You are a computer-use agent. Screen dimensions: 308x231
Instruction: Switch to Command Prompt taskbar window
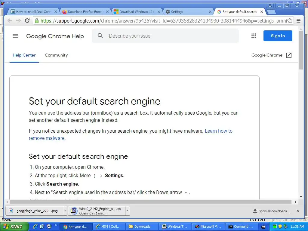[x=242, y=226]
